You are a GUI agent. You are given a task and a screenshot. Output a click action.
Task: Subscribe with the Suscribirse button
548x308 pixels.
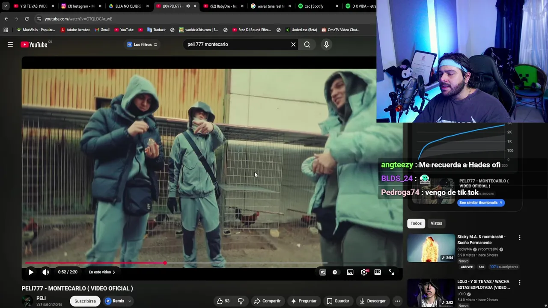[x=85, y=301]
